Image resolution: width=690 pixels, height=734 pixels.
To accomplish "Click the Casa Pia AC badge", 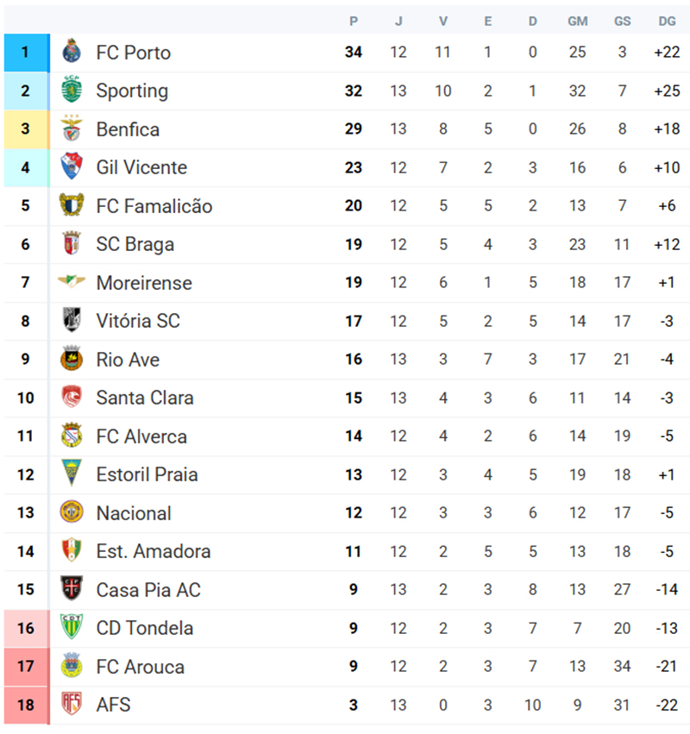I will coord(72,590).
